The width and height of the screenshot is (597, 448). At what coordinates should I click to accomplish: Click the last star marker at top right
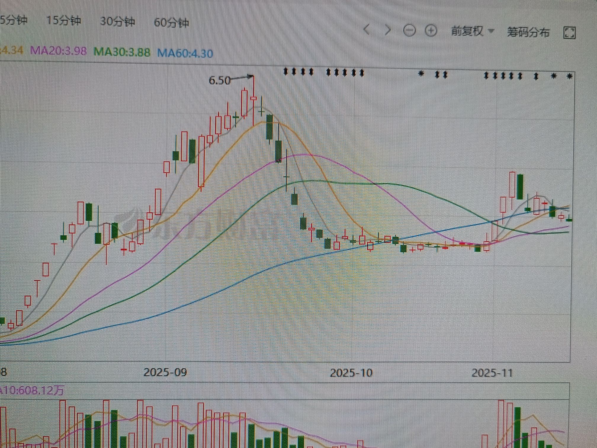tap(569, 76)
